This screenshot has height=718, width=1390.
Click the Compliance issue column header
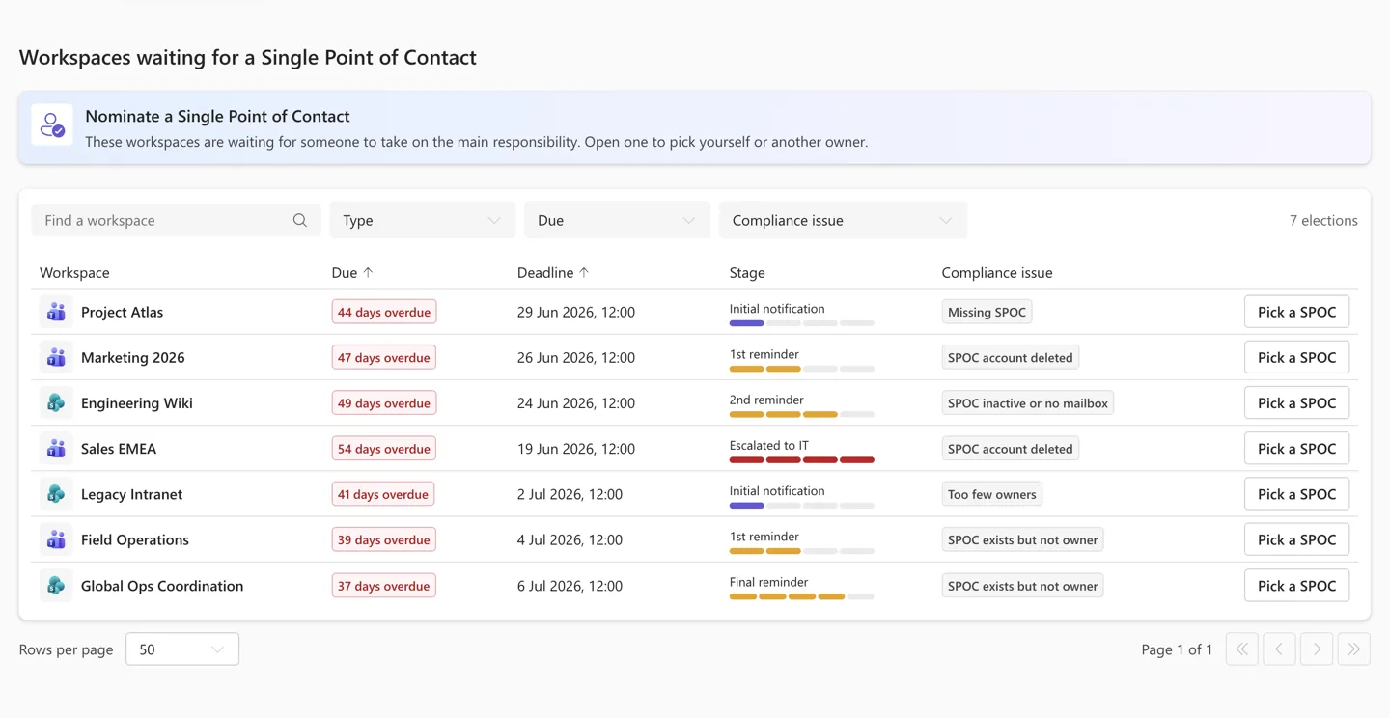997,273
